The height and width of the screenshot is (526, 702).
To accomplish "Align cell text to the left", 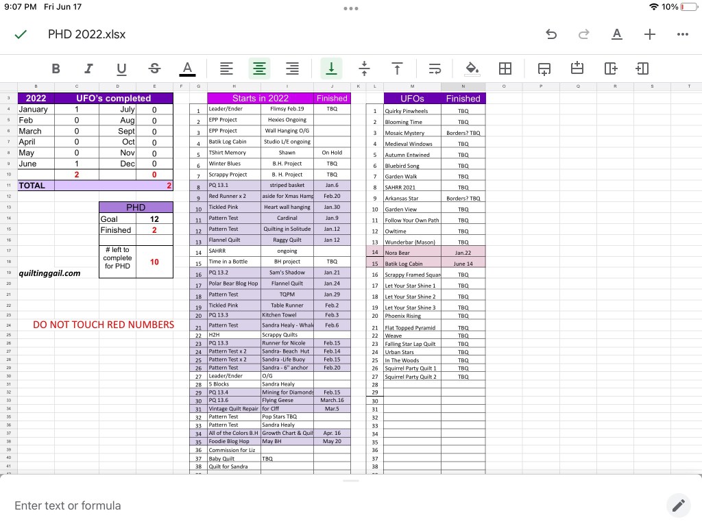I will [x=226, y=68].
